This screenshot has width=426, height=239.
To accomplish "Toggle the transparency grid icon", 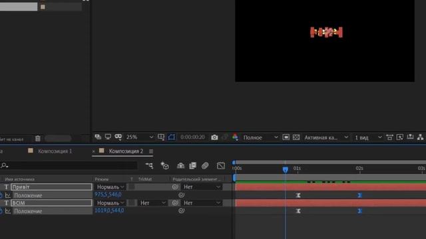I will (x=296, y=137).
